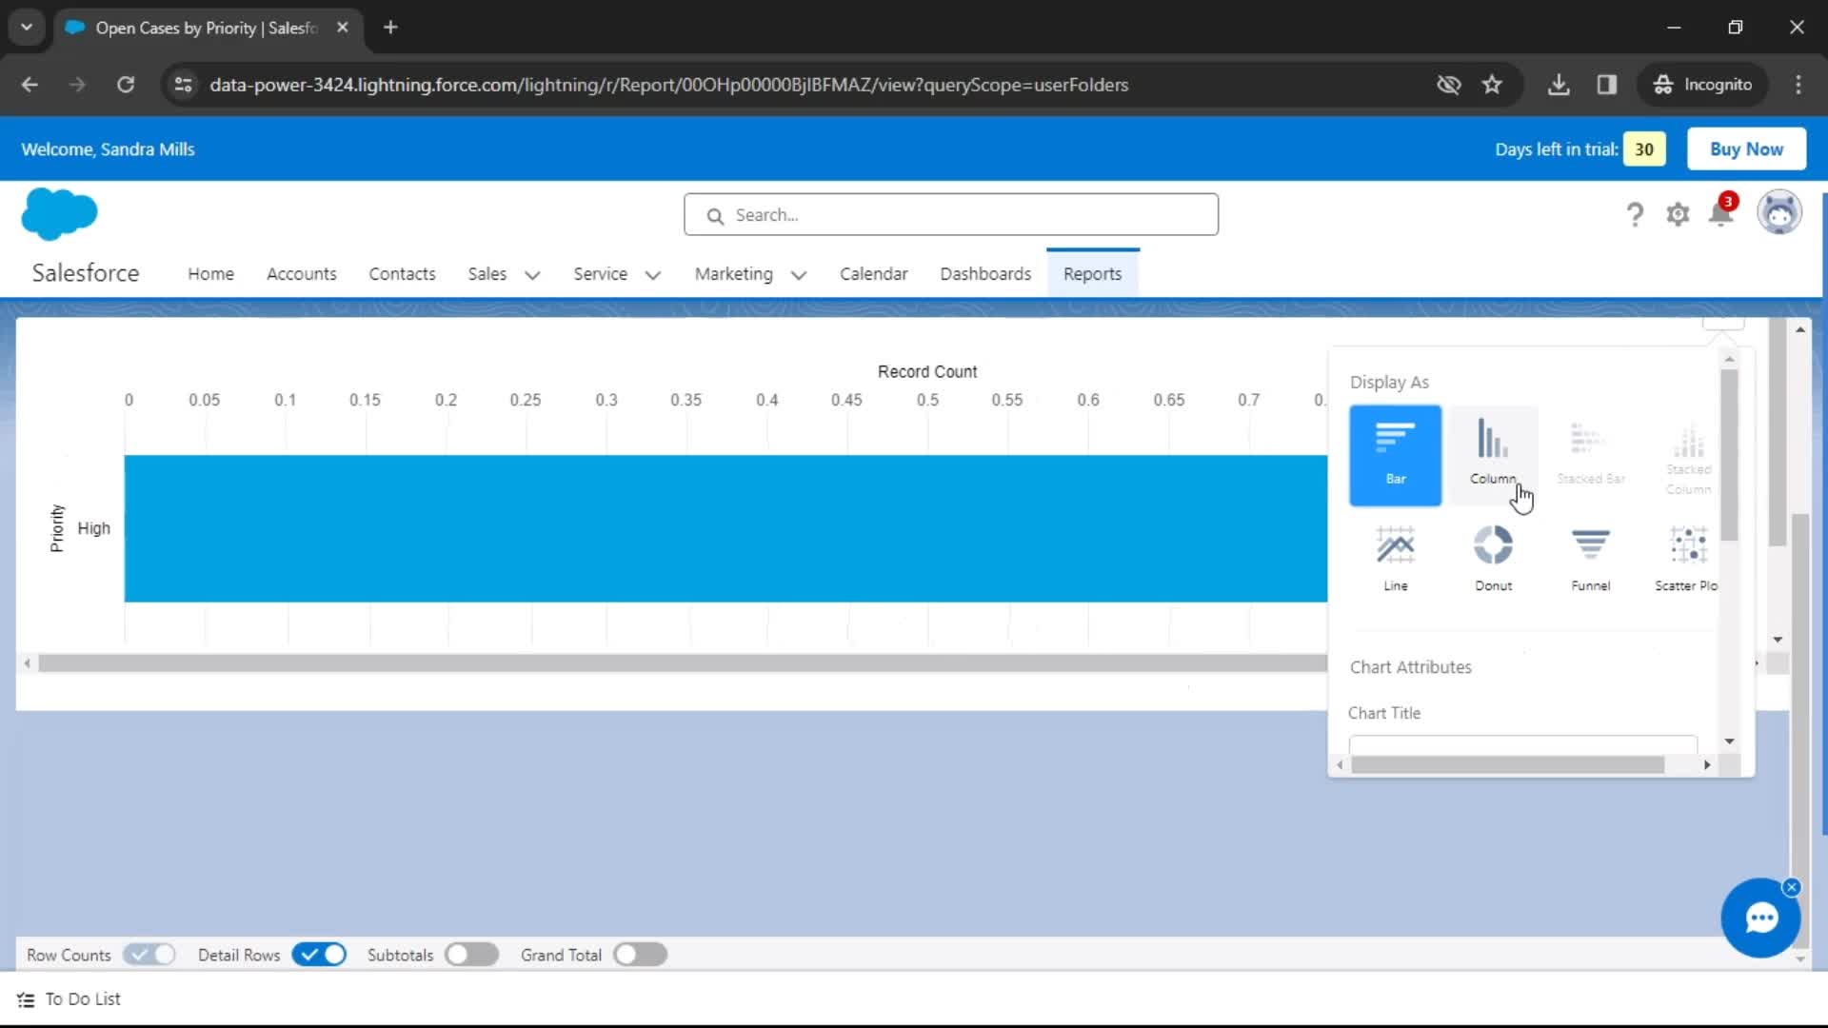Click the Buy Now button
This screenshot has height=1028, width=1828.
pyautogui.click(x=1746, y=148)
